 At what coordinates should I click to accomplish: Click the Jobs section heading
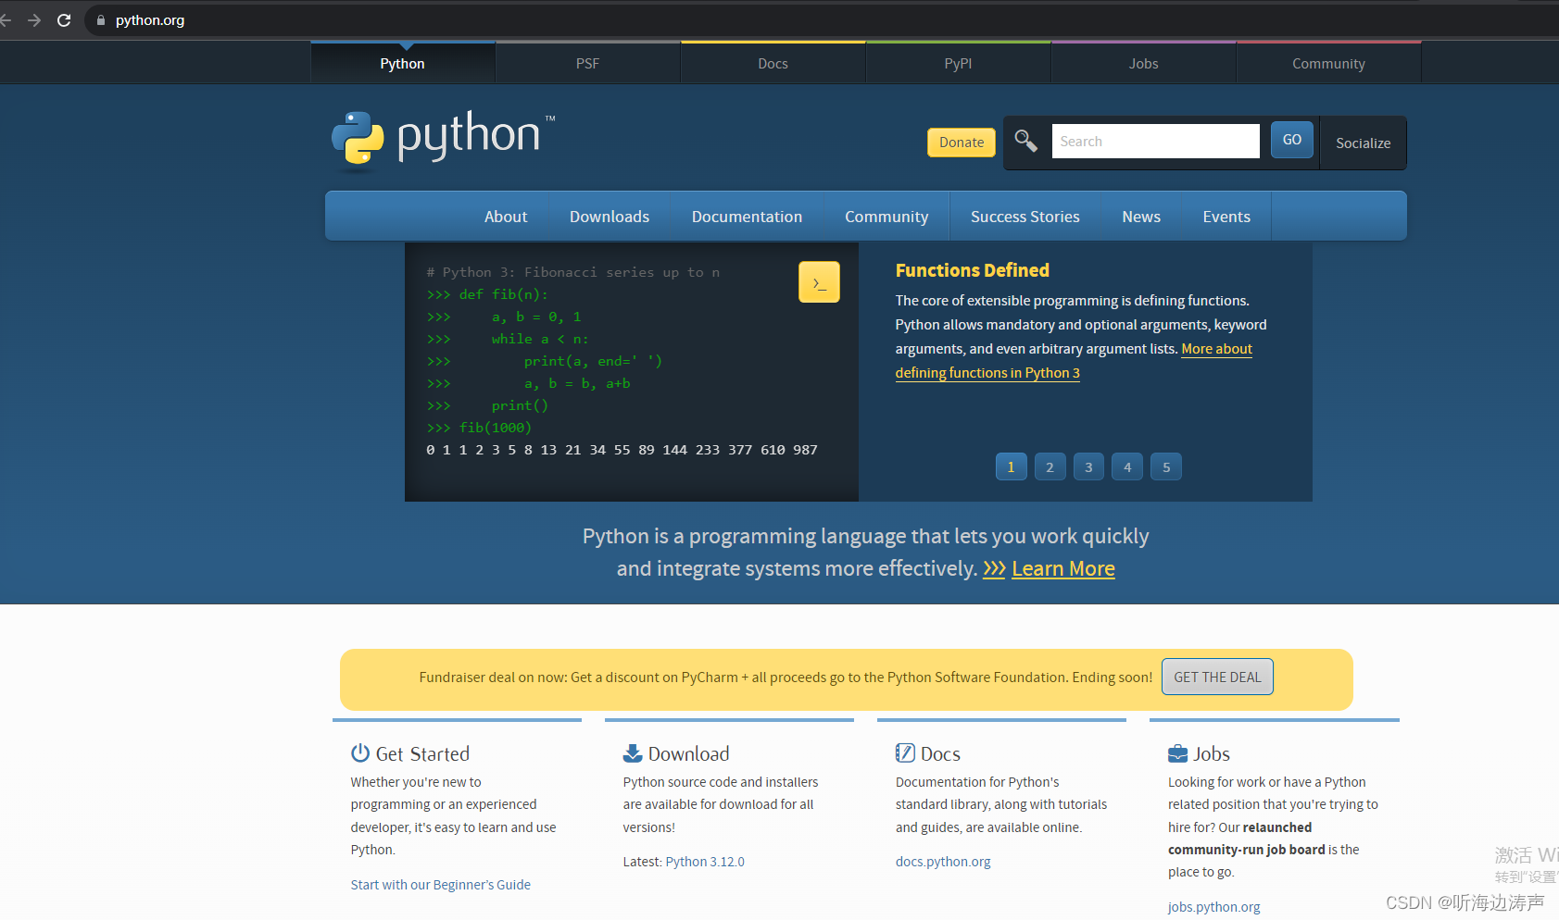(1211, 753)
